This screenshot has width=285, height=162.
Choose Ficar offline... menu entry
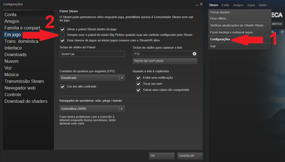point(240,18)
